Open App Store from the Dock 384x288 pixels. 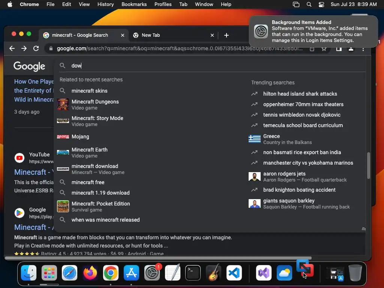[x=131, y=273]
